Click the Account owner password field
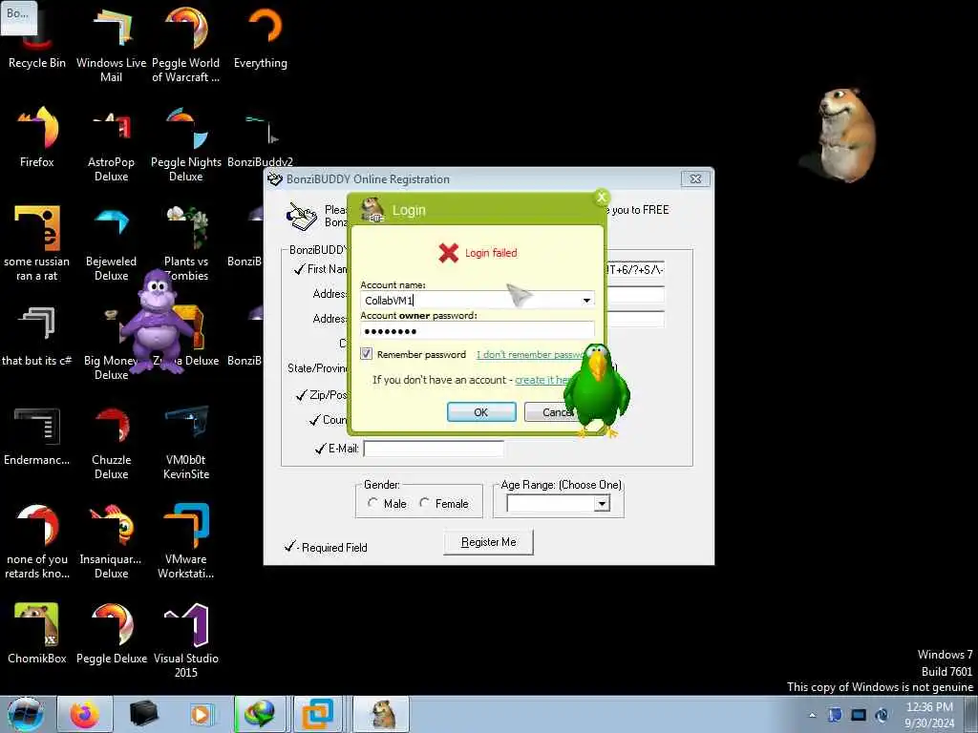 pyautogui.click(x=478, y=330)
